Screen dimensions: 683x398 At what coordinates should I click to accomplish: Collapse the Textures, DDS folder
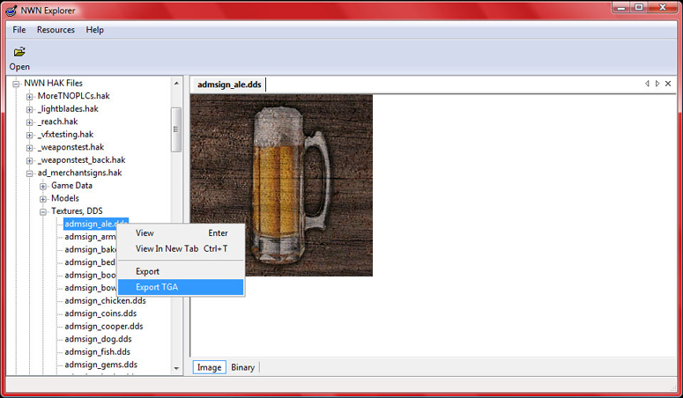pyautogui.click(x=43, y=211)
